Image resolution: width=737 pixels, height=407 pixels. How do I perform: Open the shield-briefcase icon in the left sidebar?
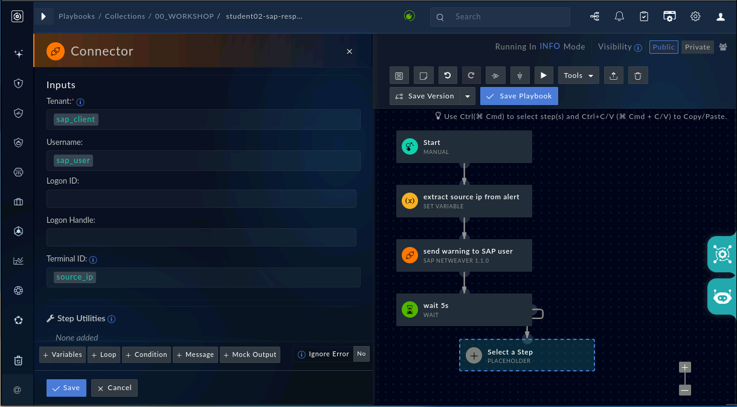[x=19, y=143]
